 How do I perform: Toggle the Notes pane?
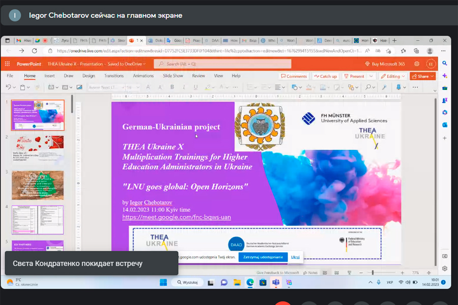tap(310, 272)
